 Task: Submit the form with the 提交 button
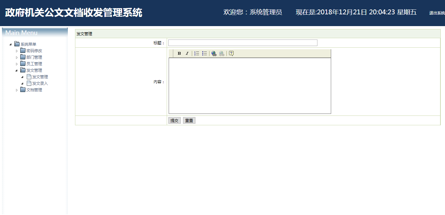coord(175,120)
